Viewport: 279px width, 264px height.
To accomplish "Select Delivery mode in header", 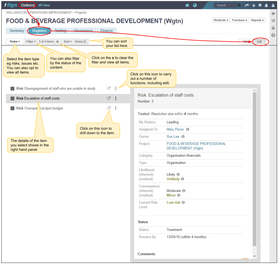I will coord(28,5).
